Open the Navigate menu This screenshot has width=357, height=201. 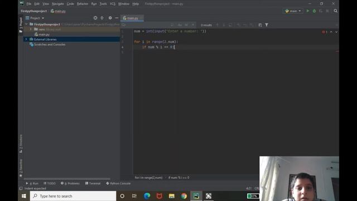coord(58,4)
